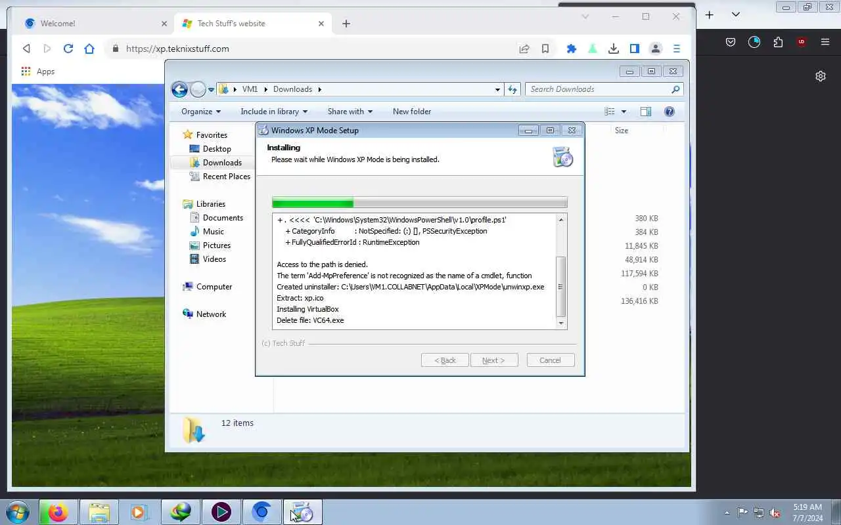This screenshot has height=525, width=841.
Task: Open outer browser extensions icon
Action: pos(778,42)
